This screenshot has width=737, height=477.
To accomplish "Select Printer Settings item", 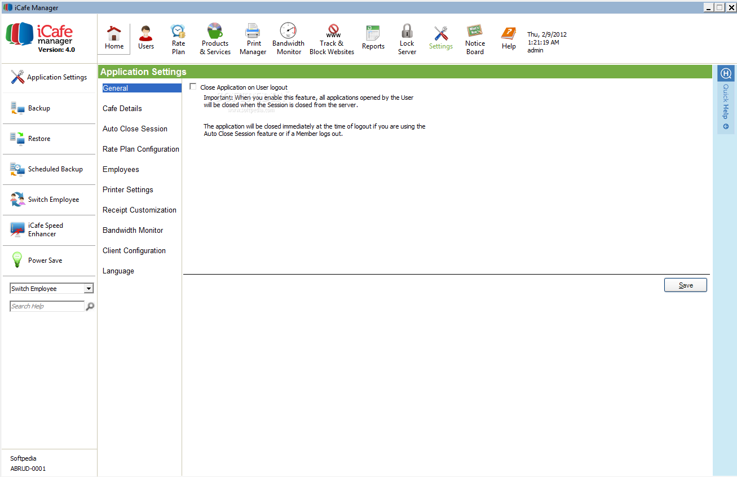I will [x=128, y=189].
